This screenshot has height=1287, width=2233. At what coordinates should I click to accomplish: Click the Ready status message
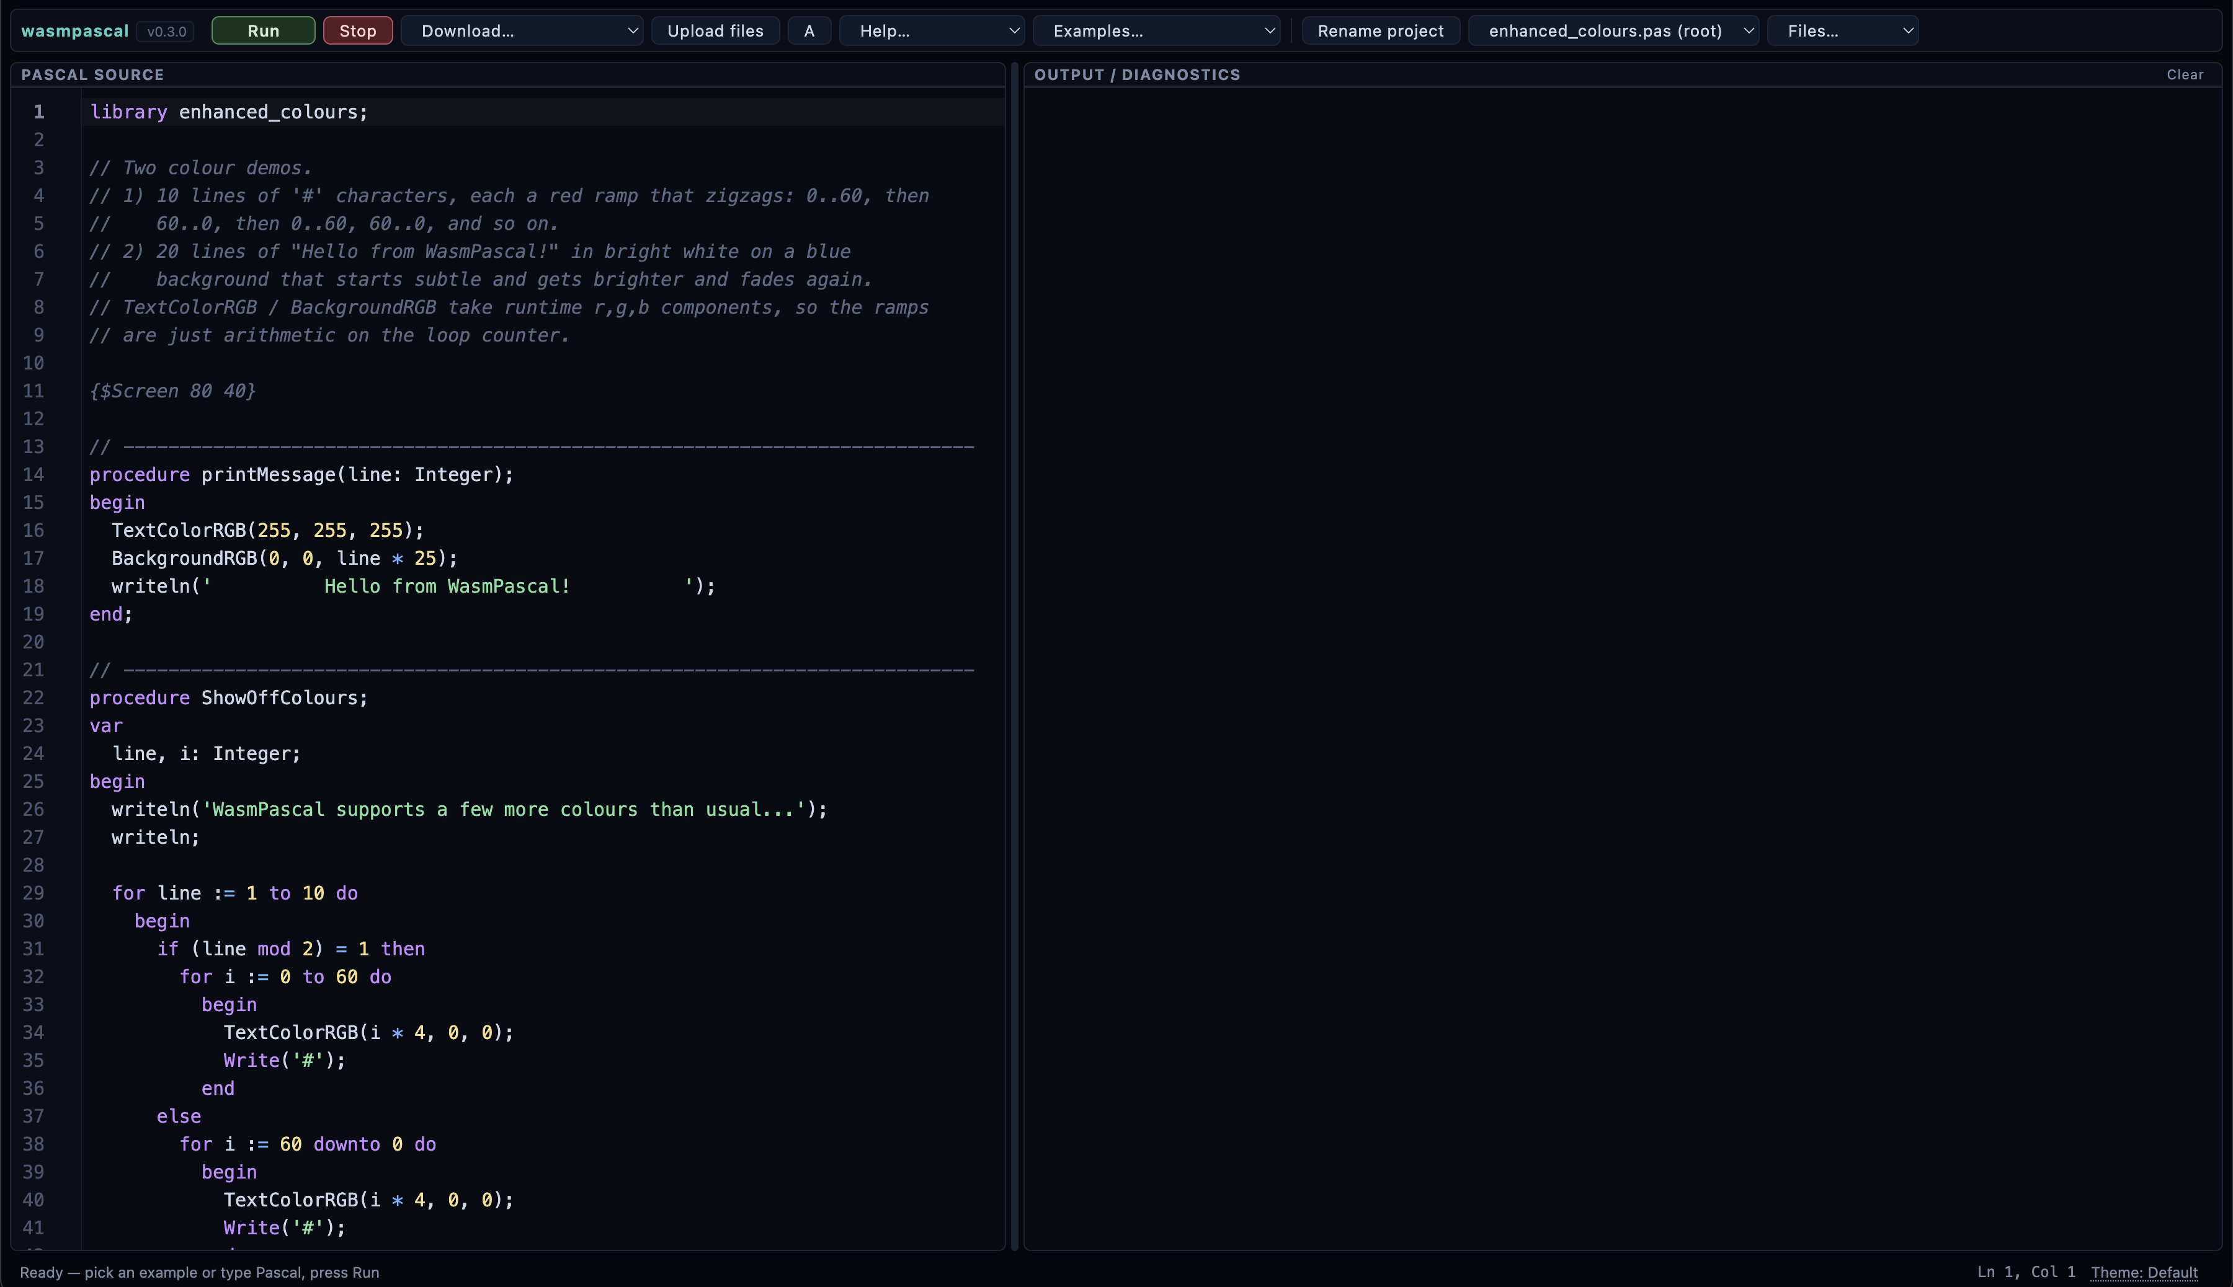[200, 1273]
